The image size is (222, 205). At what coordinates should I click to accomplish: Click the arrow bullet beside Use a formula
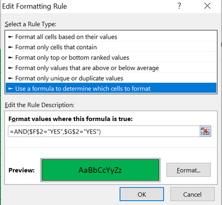click(x=11, y=88)
